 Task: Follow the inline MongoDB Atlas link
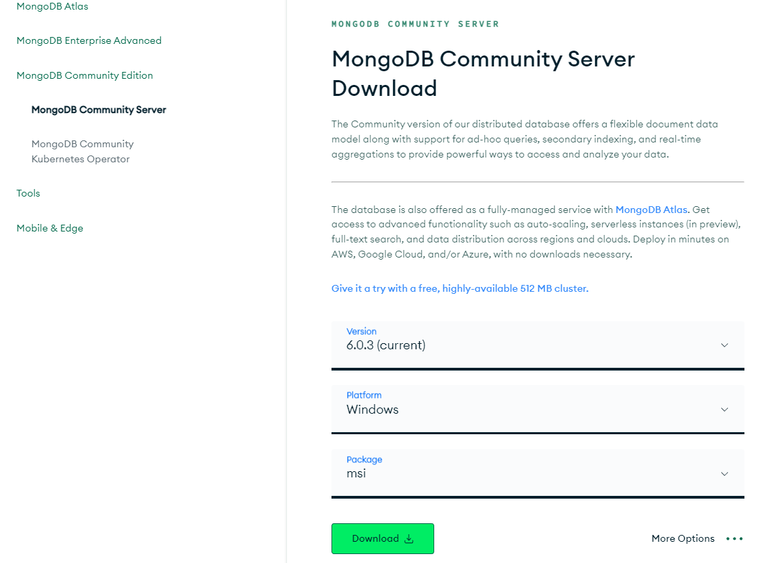coord(651,210)
